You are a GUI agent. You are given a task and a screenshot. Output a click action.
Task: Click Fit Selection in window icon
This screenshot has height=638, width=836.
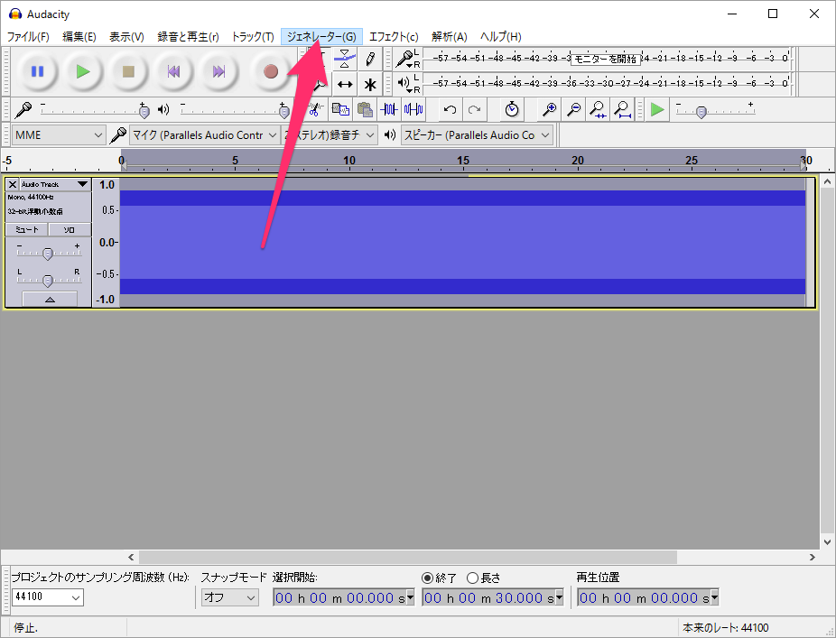[598, 110]
